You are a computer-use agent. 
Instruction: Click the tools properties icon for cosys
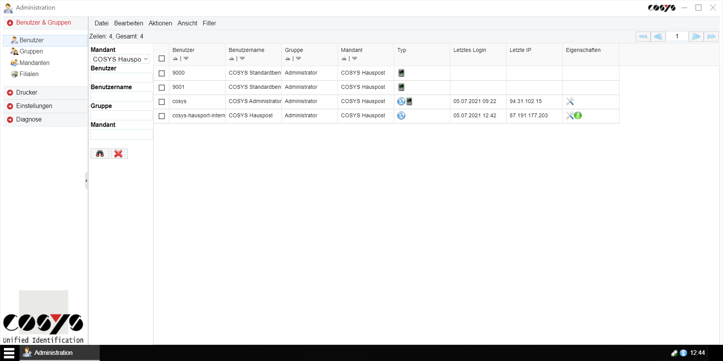coord(570,101)
